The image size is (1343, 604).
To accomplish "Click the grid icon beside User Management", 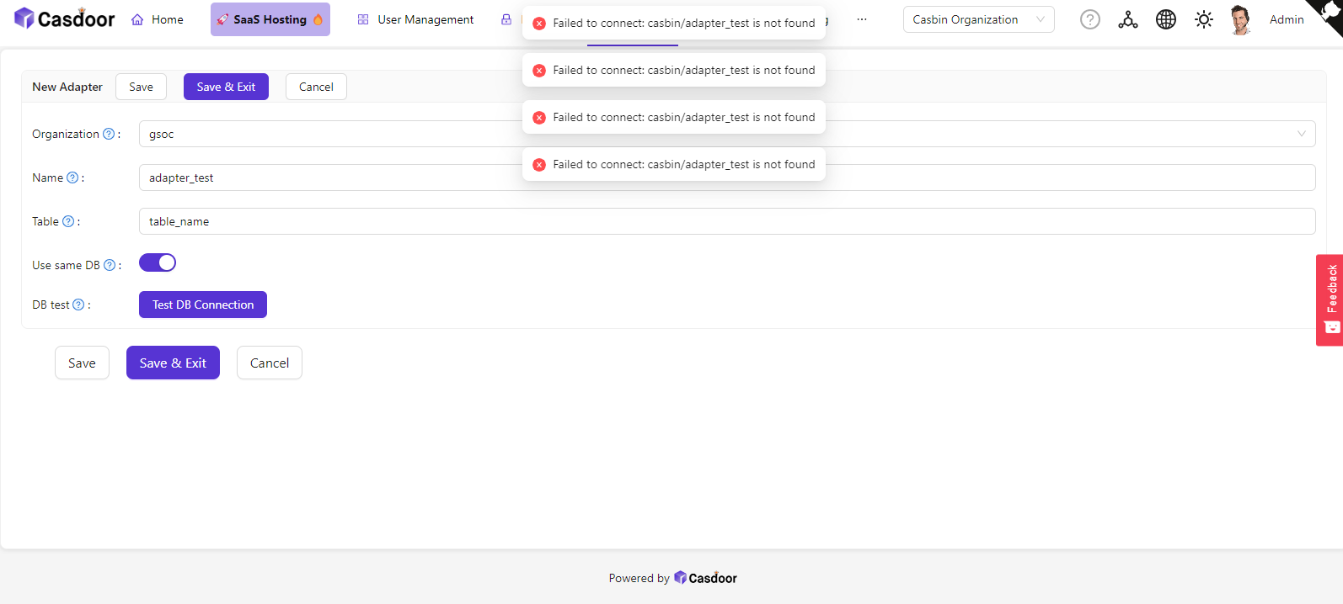I will (363, 19).
